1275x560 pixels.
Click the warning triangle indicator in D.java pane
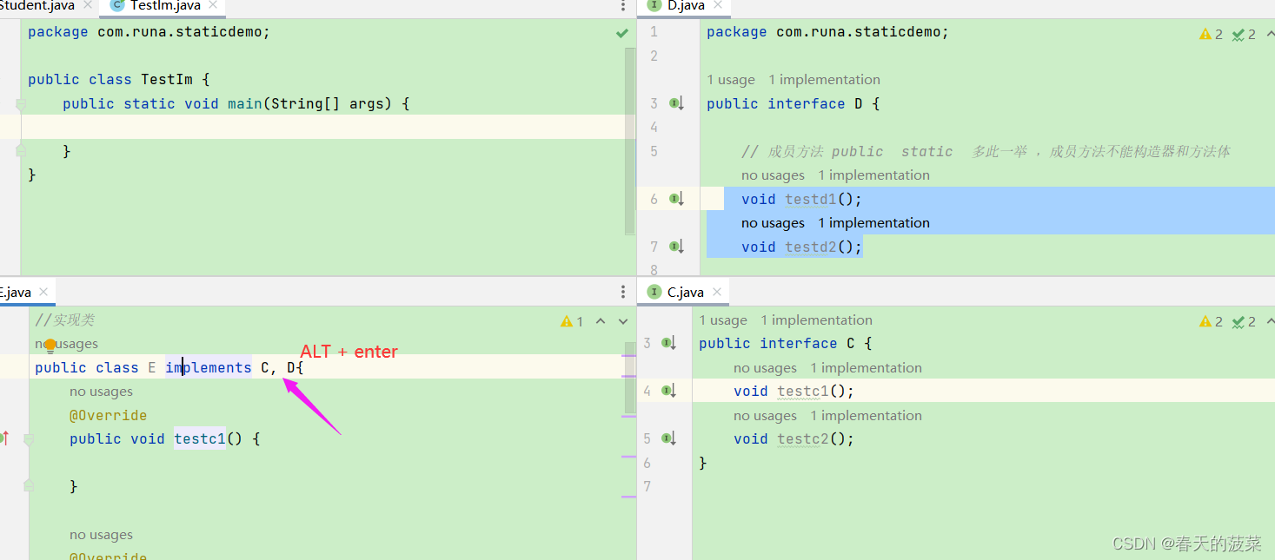click(1205, 34)
